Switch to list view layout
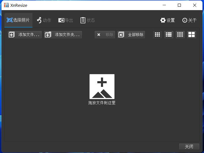This screenshot has width=204, height=153. (x=169, y=35)
